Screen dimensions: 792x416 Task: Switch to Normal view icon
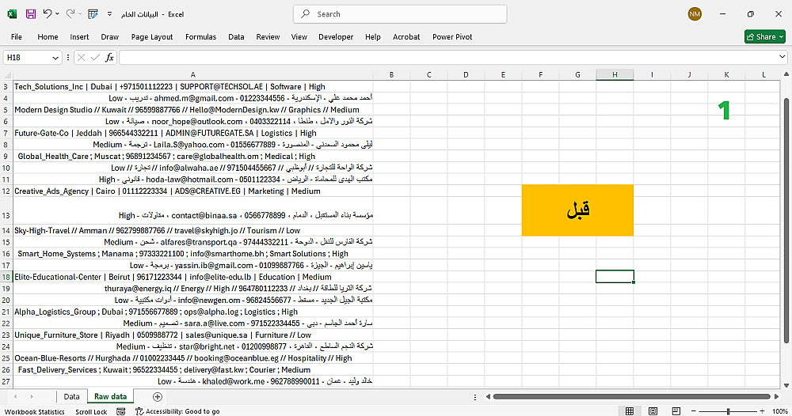coord(630,411)
